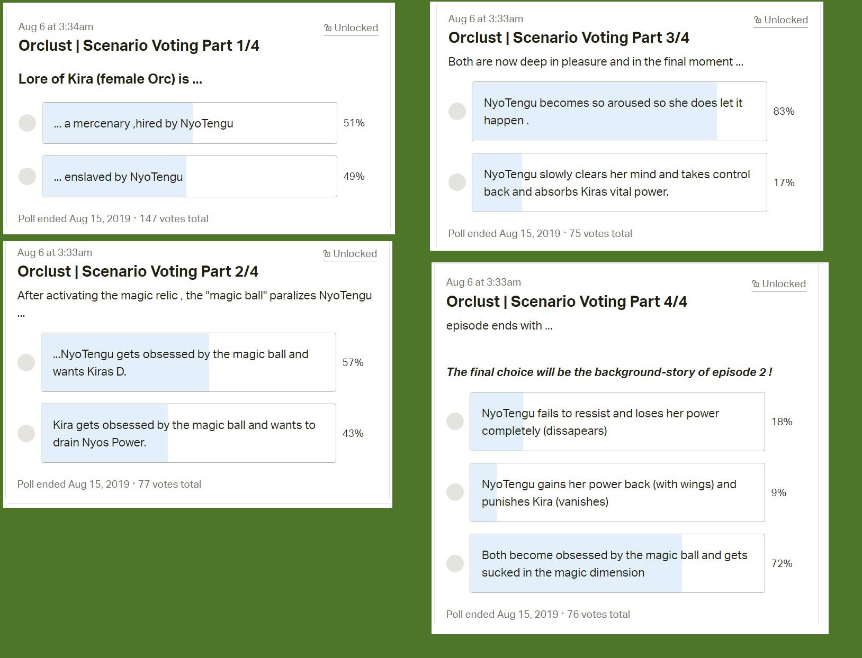Select radio for NyoTengu fails to ressist

pos(455,422)
